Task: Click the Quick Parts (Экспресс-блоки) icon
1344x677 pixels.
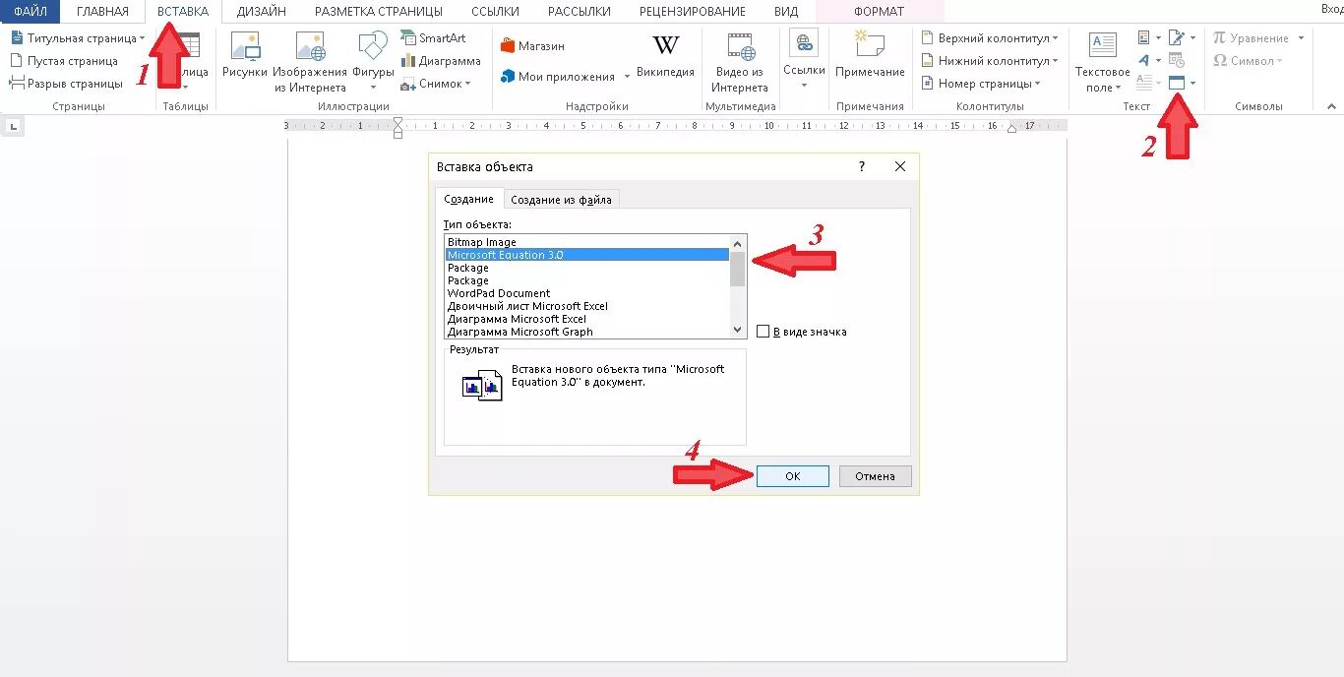Action: [x=1144, y=38]
